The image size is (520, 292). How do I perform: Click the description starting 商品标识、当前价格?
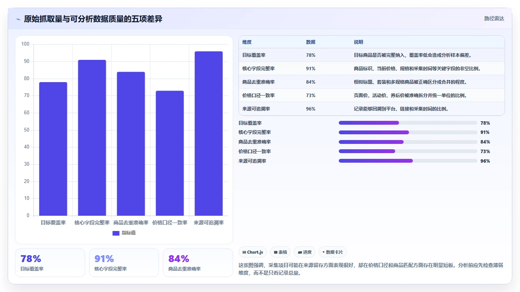[x=417, y=69]
